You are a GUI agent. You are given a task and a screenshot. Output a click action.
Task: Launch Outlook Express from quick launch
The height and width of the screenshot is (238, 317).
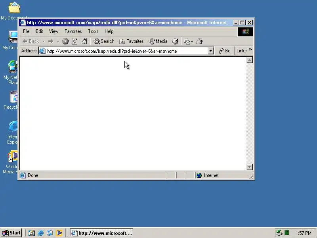50,233
